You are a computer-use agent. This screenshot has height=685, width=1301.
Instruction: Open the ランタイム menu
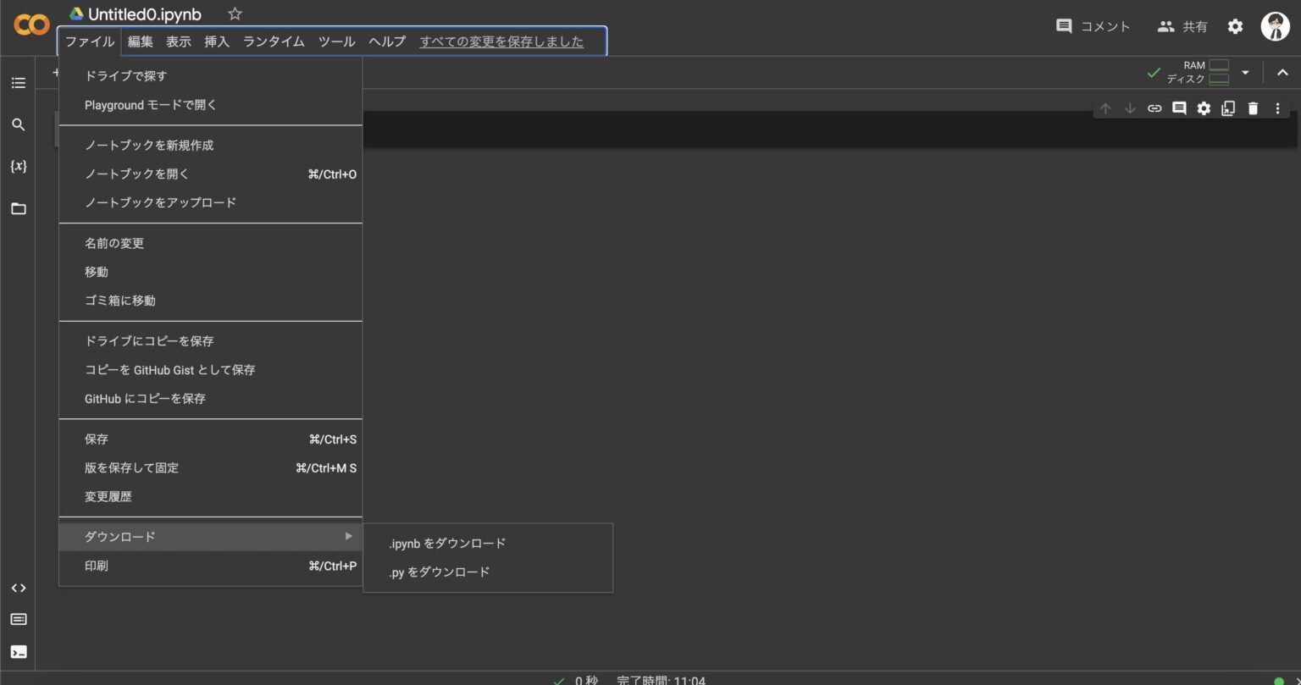tap(273, 41)
